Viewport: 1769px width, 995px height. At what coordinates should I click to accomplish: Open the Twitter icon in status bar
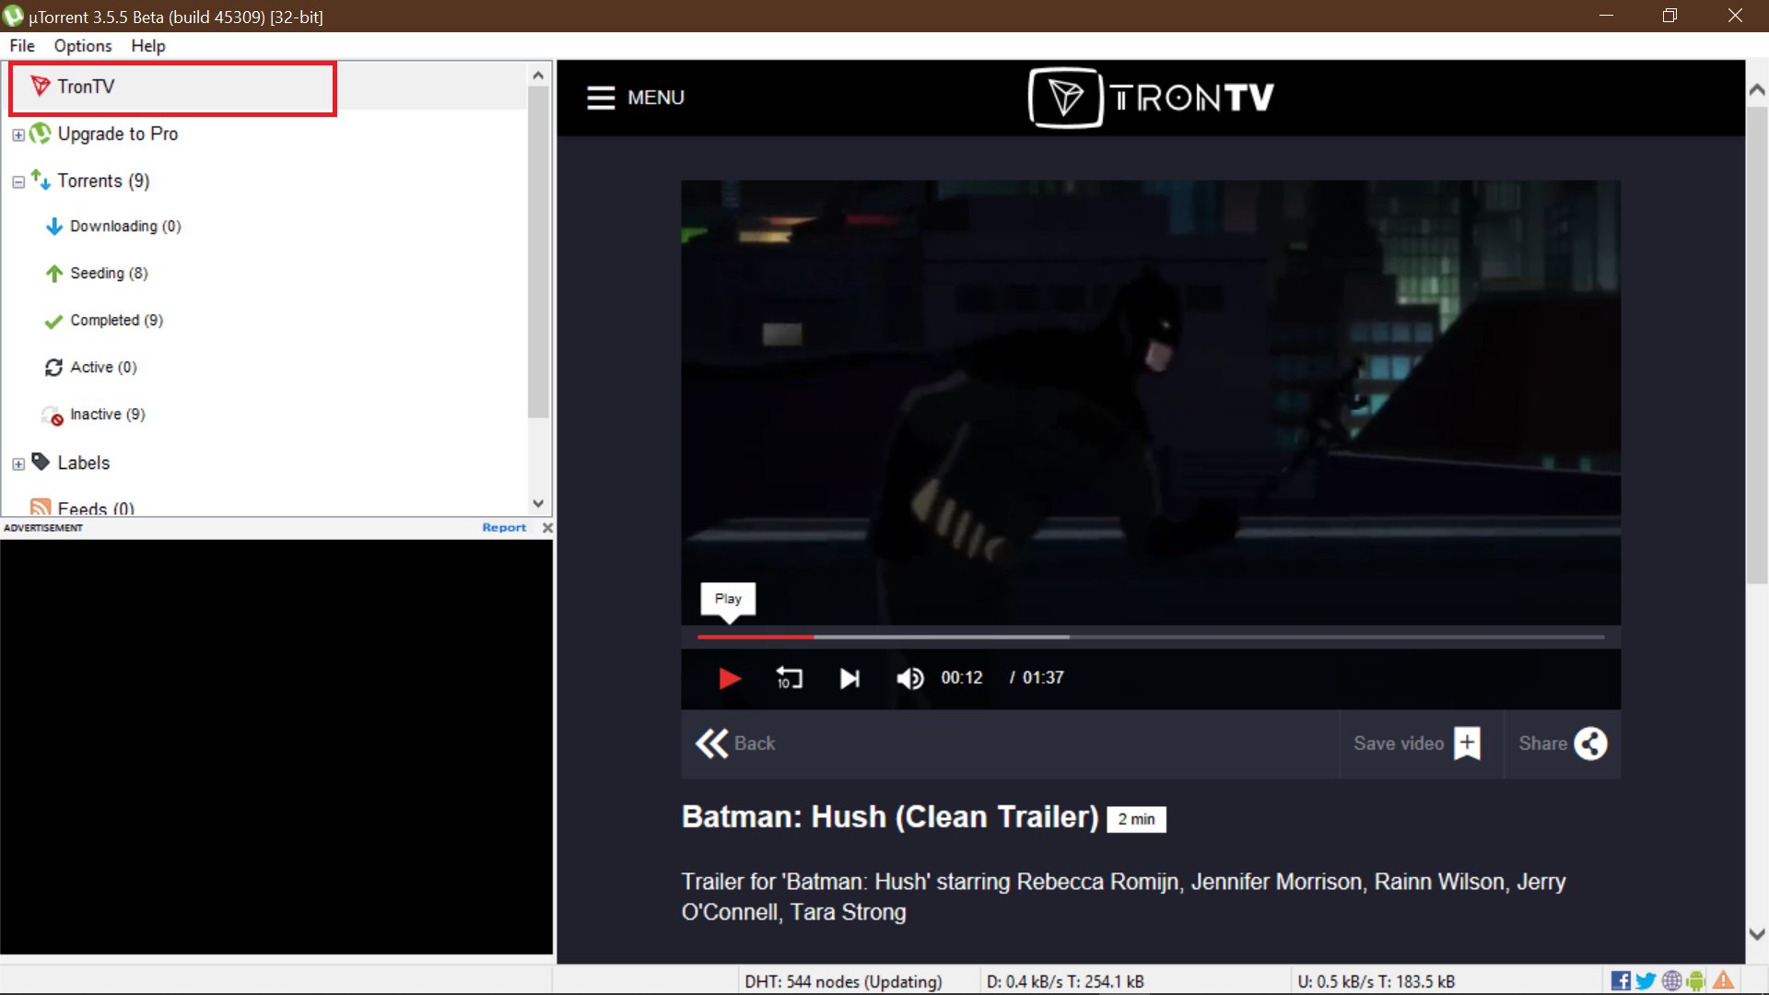tap(1646, 981)
